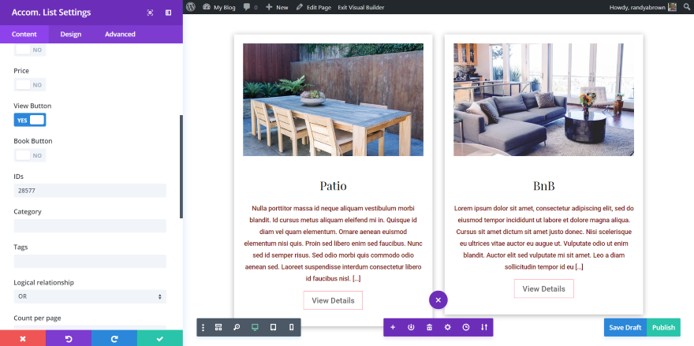Redo with the blue redo button
The width and height of the screenshot is (694, 346).
coord(114,338)
